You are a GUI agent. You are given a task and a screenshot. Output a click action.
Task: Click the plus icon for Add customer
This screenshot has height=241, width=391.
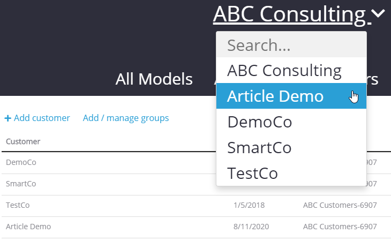[x=7, y=118]
